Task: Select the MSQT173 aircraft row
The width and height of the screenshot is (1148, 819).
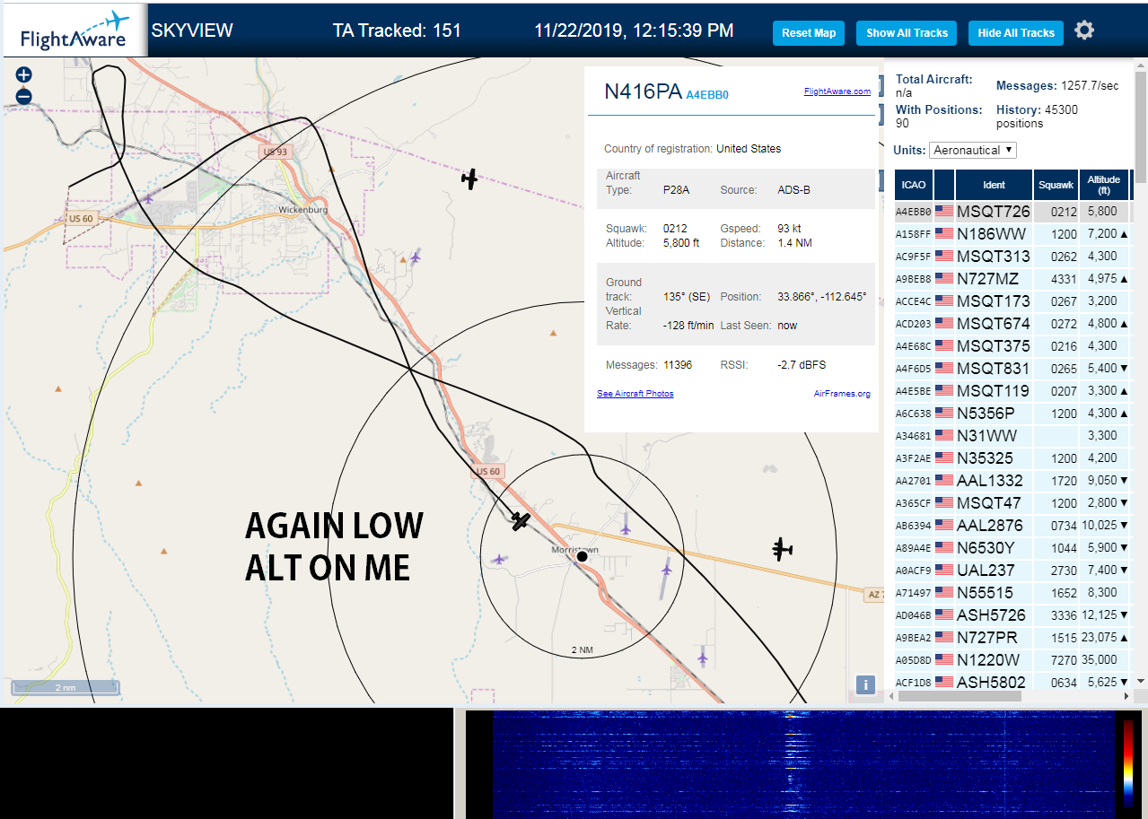Action: tap(1012, 301)
